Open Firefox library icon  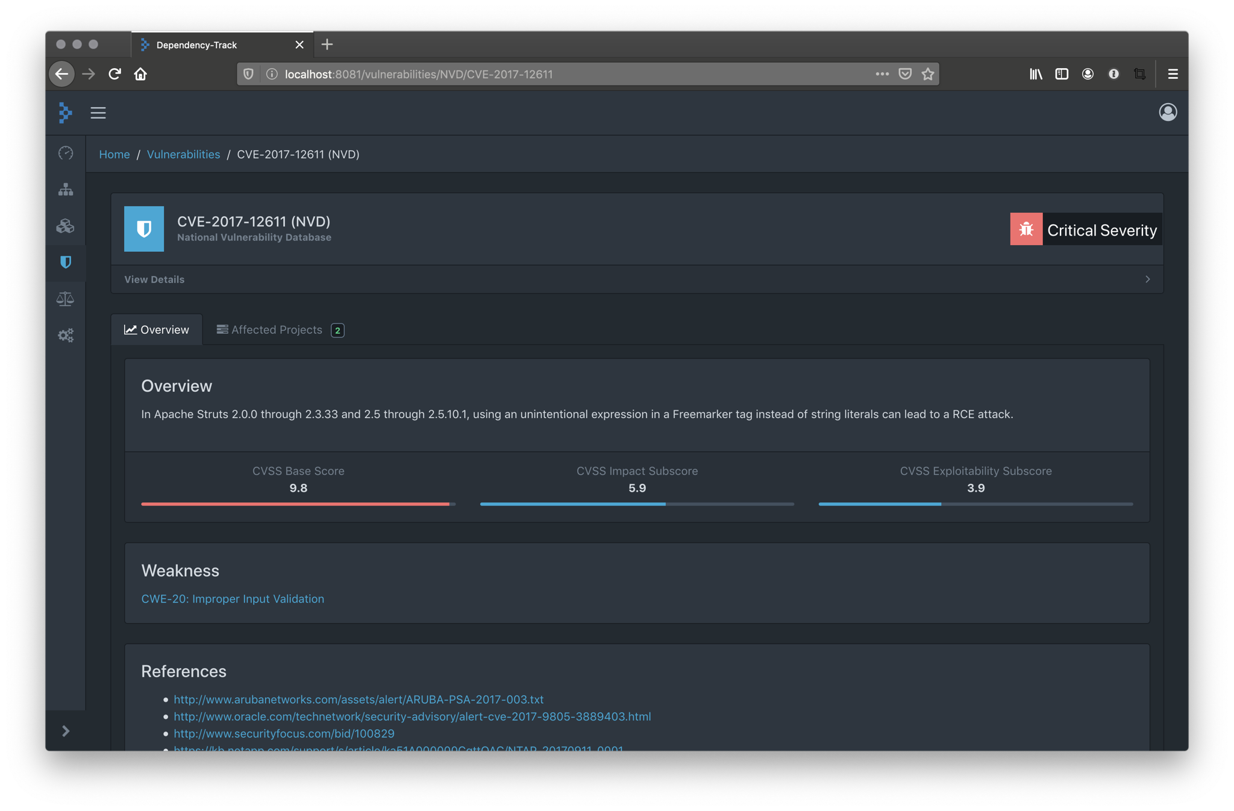tap(1036, 74)
